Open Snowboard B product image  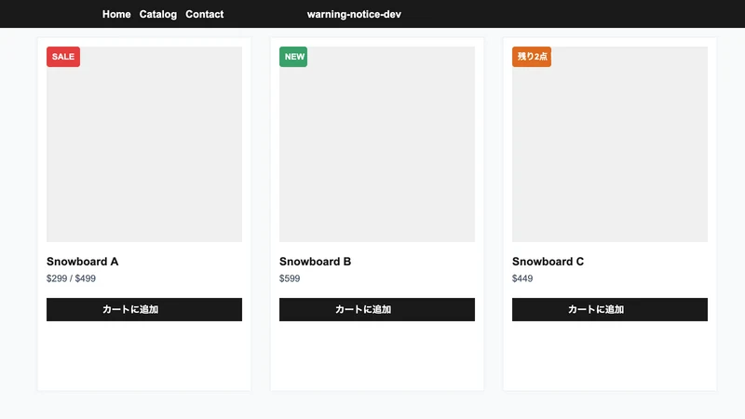(x=377, y=144)
